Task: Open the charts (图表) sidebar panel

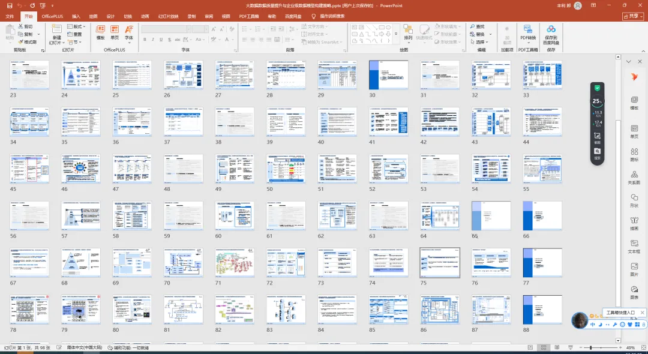Action: [x=634, y=292]
